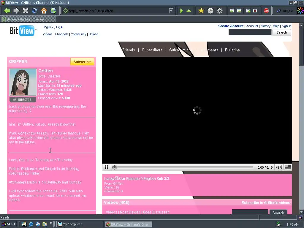Stop page loading with the X icon

coord(26,11)
